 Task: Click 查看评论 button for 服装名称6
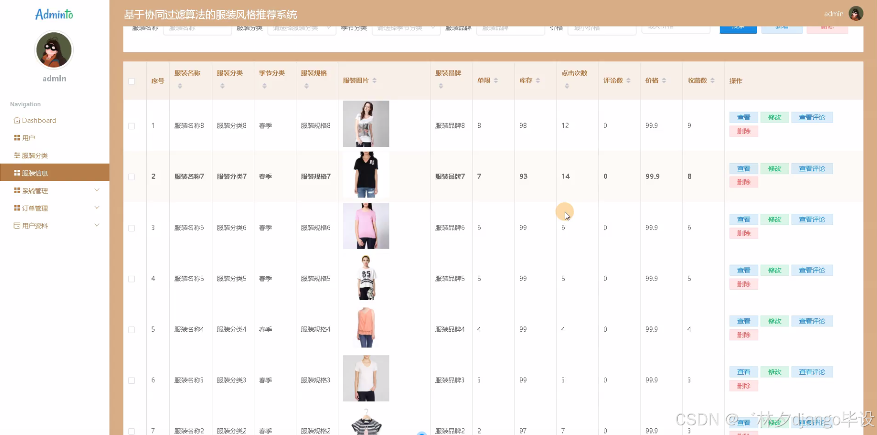pos(812,219)
